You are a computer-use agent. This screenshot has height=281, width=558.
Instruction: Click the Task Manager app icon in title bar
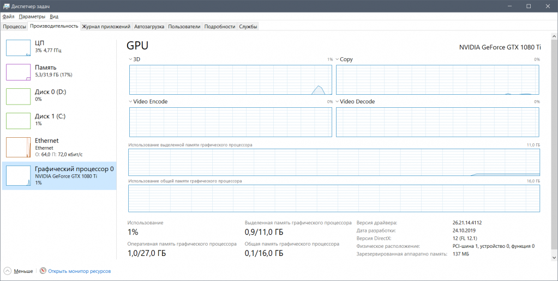pyautogui.click(x=6, y=6)
